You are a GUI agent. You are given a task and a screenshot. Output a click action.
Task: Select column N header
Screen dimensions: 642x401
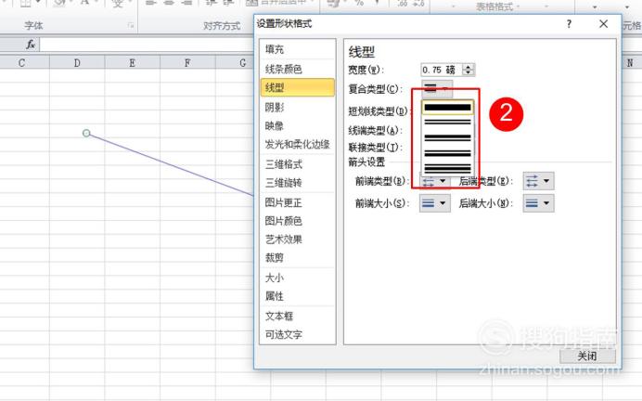click(x=631, y=63)
